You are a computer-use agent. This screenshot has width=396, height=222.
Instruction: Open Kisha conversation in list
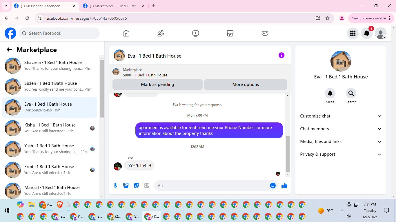pos(50,128)
